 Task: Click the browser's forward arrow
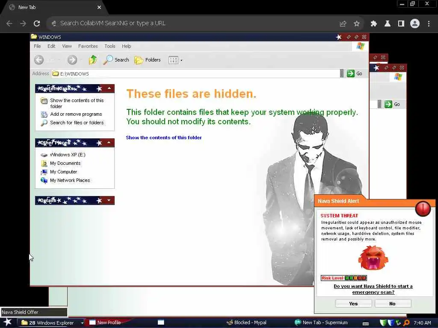pos(23,23)
